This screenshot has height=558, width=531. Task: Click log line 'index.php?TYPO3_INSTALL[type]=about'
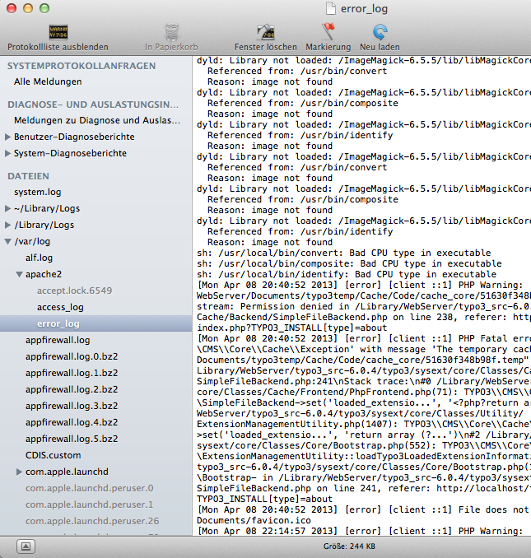pos(291,328)
